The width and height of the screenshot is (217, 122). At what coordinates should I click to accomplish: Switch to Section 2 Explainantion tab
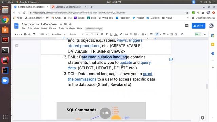(69, 7)
